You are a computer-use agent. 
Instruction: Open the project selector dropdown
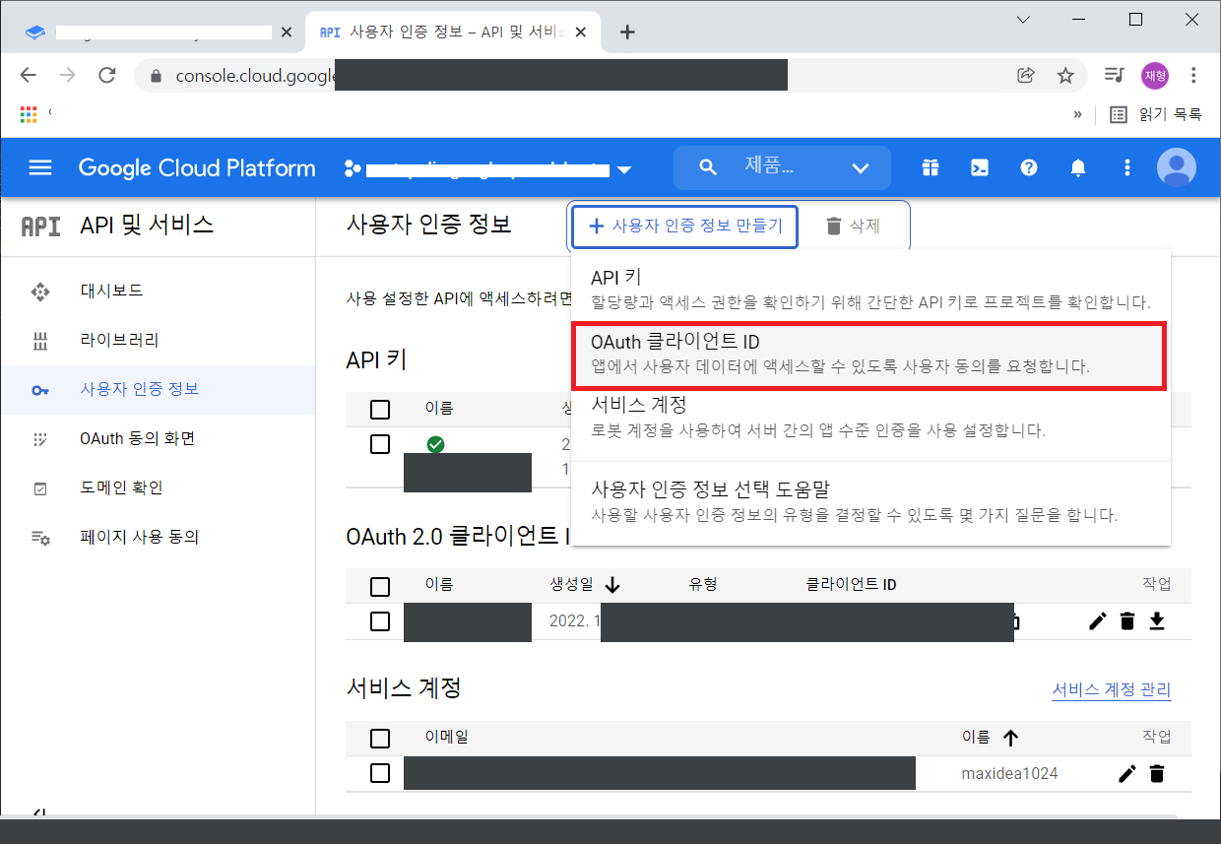click(487, 169)
